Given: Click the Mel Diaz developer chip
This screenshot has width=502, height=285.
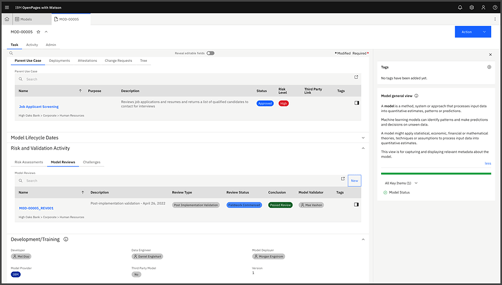Looking at the screenshot, I should click(21, 257).
